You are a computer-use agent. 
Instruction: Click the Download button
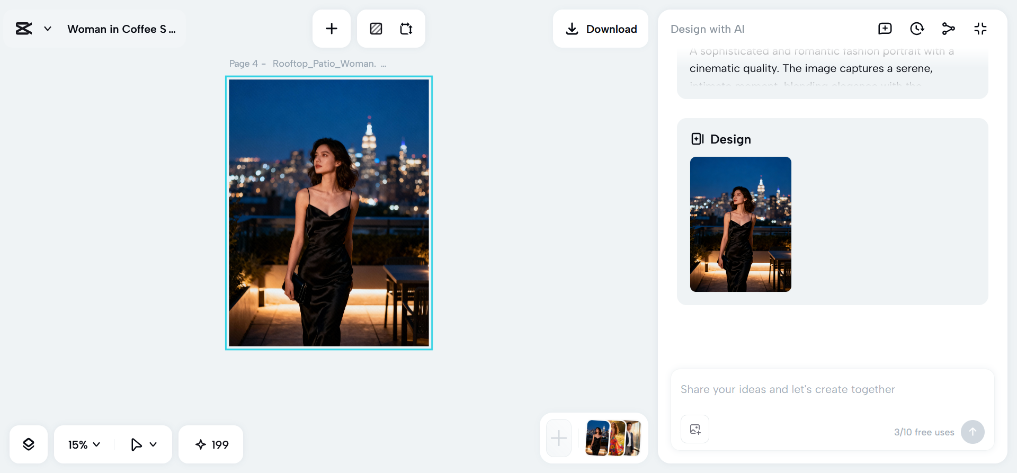point(601,29)
